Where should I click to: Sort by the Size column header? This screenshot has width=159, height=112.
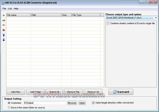67,15
